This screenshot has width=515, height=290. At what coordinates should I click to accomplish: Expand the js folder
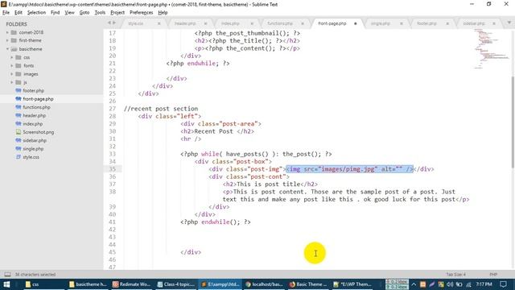tap(12, 82)
